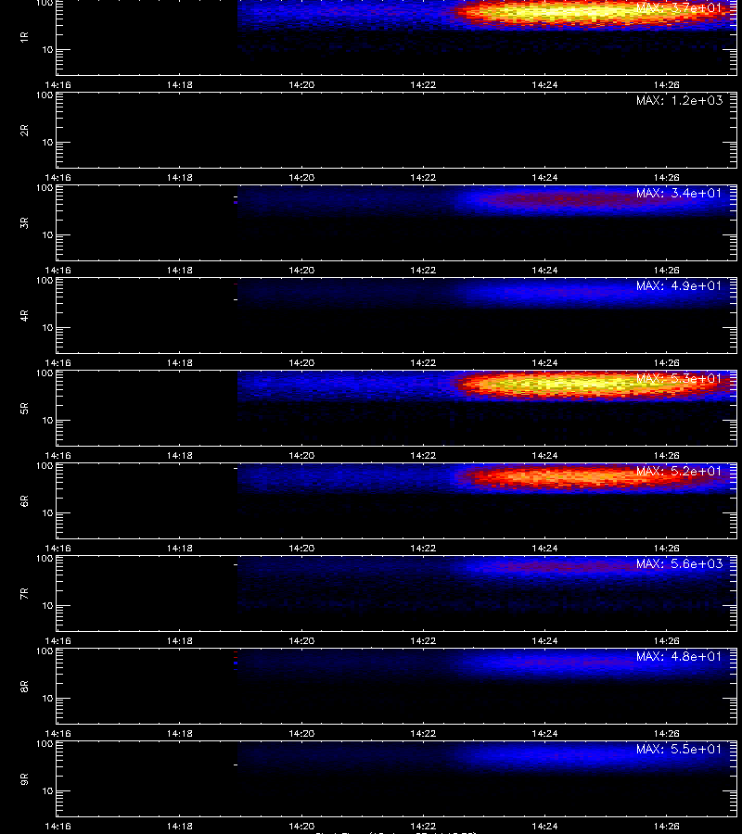Select the 'MAX: 5.2e+01' annotation
The height and width of the screenshot is (834, 742).
[x=679, y=471]
